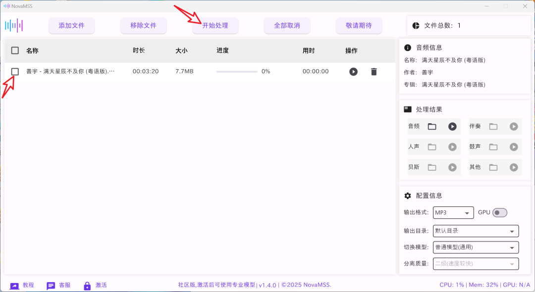Screen dimensions: 535x292
Task: Check the box for 善宇 song row
Action: [15, 72]
